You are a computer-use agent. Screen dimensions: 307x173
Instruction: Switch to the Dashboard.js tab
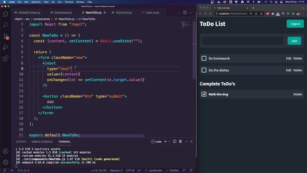[61, 12]
